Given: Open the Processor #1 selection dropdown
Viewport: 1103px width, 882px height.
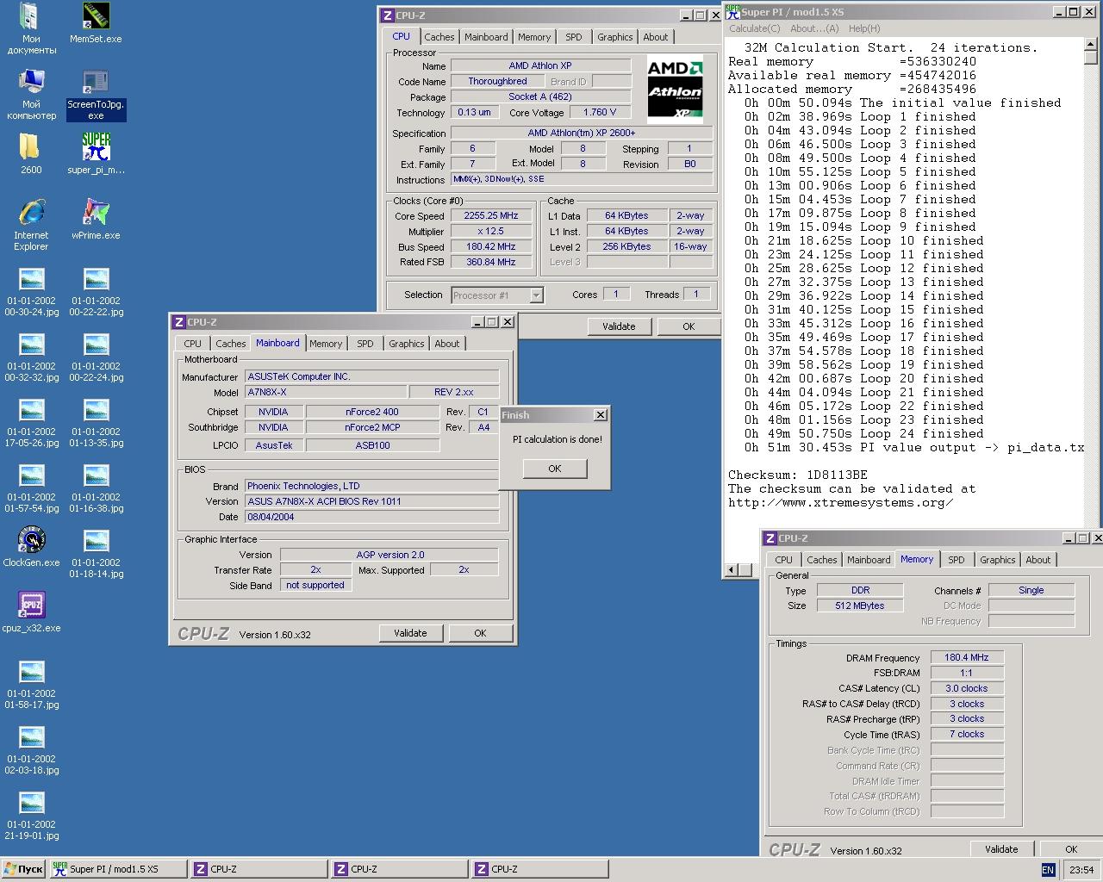Looking at the screenshot, I should point(497,295).
